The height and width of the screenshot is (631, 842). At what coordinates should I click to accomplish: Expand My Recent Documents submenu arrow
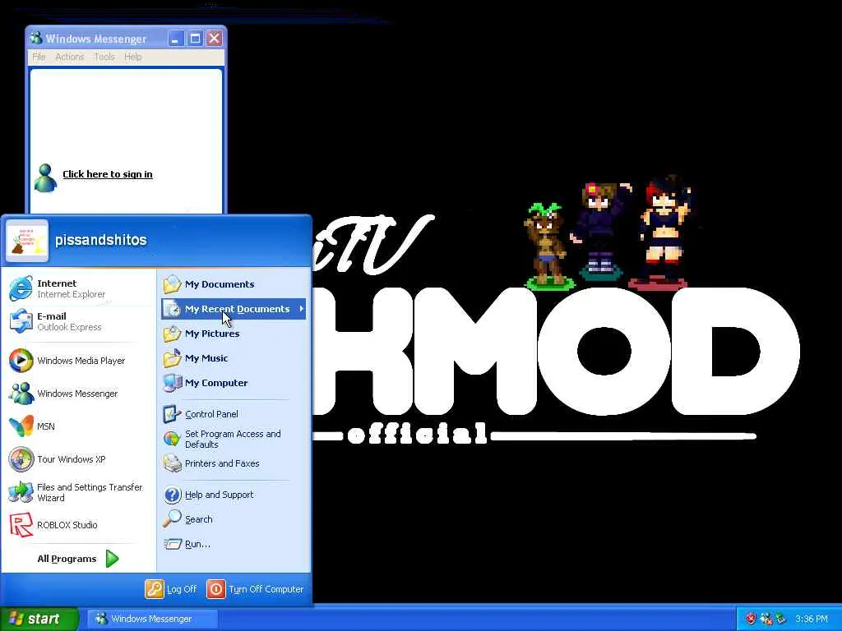click(301, 309)
